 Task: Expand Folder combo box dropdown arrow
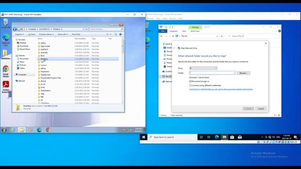pyautogui.click(x=234, y=73)
